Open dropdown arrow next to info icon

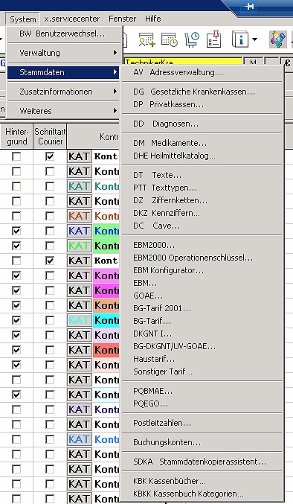pos(254,39)
